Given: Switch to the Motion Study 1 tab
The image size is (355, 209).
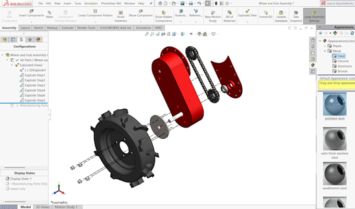Looking at the screenshot, I should [66, 207].
